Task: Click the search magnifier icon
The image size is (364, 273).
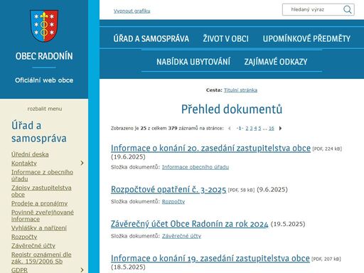Action: pyautogui.click(x=347, y=9)
